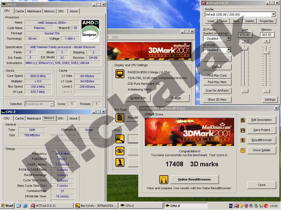
Task: Click the memory Frequency value 243.6 MHz
Action: click(x=62, y=154)
